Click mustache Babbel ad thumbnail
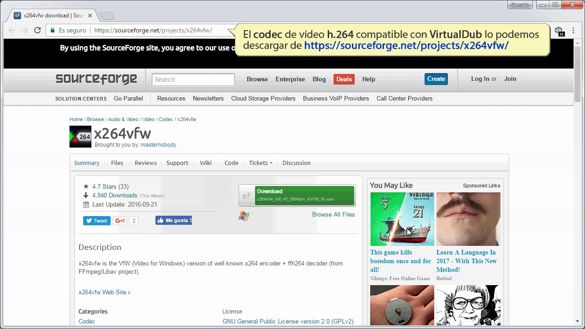 468,219
